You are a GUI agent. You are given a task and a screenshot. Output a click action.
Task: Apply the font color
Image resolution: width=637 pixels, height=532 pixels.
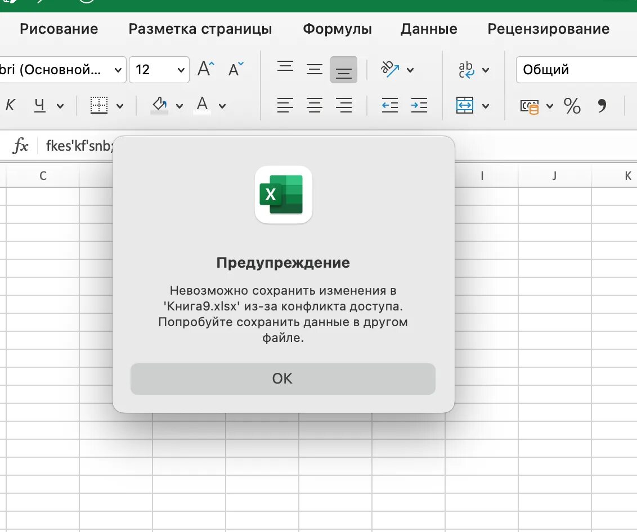(202, 105)
